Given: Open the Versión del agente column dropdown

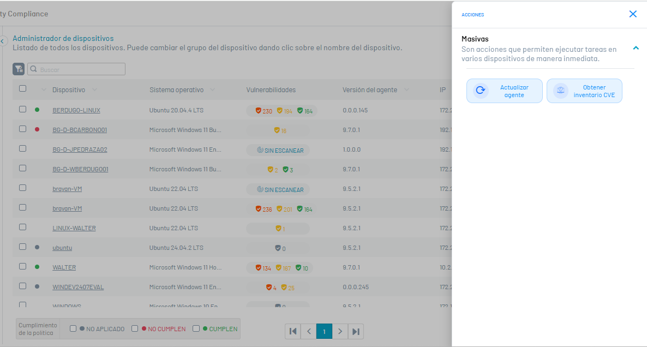Looking at the screenshot, I should coord(406,90).
